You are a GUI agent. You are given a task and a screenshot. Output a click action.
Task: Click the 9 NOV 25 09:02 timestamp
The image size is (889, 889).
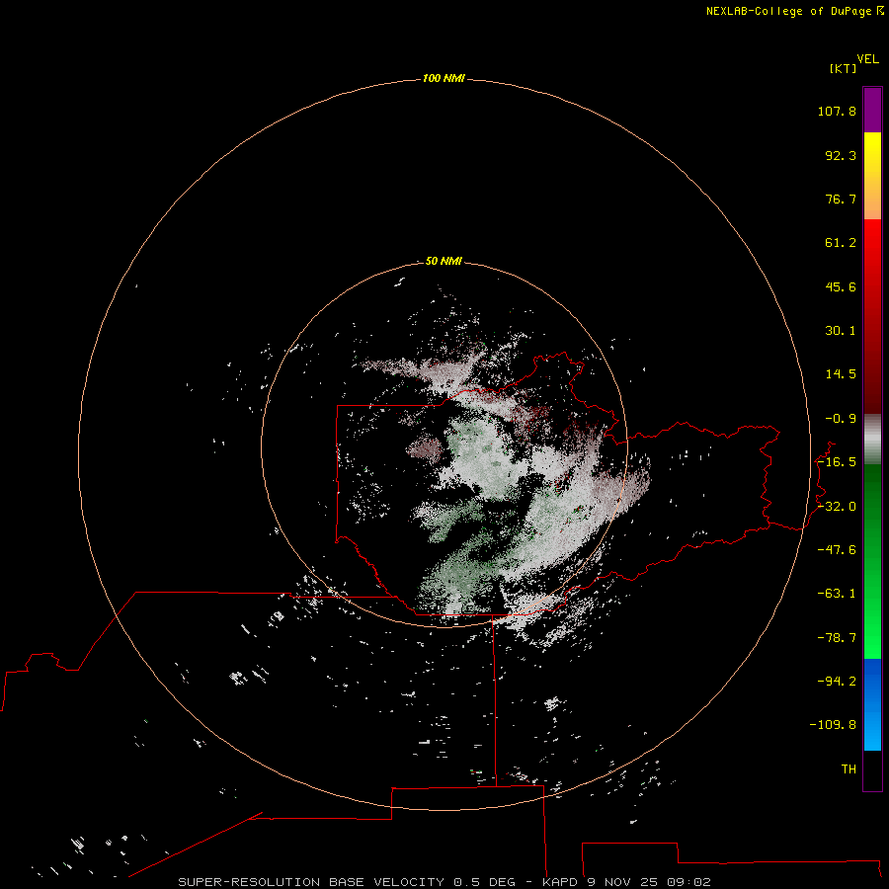coord(649,882)
